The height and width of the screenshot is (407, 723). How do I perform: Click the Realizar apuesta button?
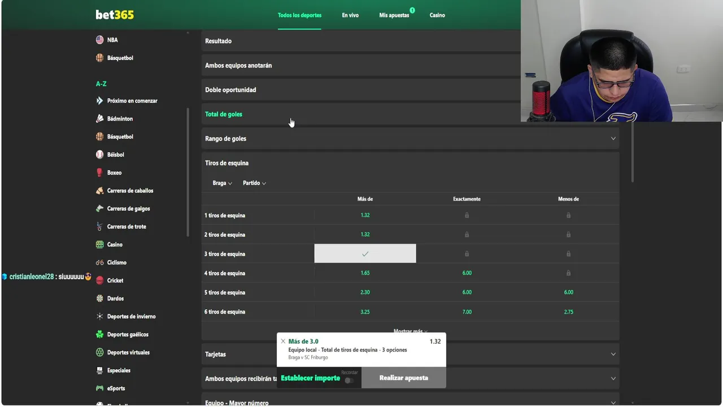(404, 378)
